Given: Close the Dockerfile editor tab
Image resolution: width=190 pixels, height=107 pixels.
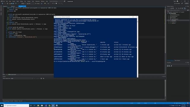Looking at the screenshot, I should pos(25,6).
